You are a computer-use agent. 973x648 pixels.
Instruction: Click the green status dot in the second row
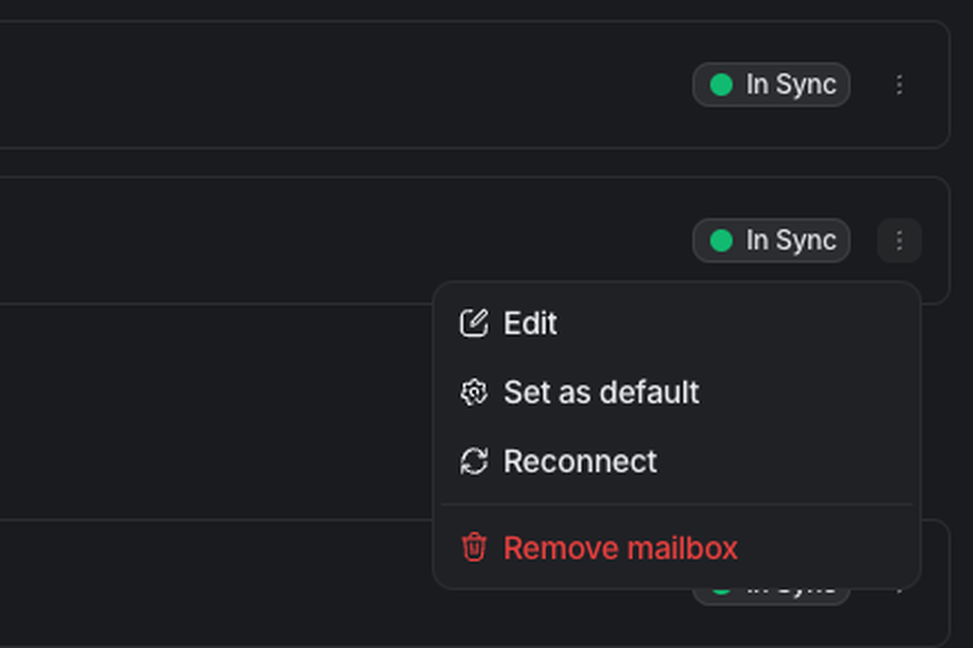[x=721, y=240]
